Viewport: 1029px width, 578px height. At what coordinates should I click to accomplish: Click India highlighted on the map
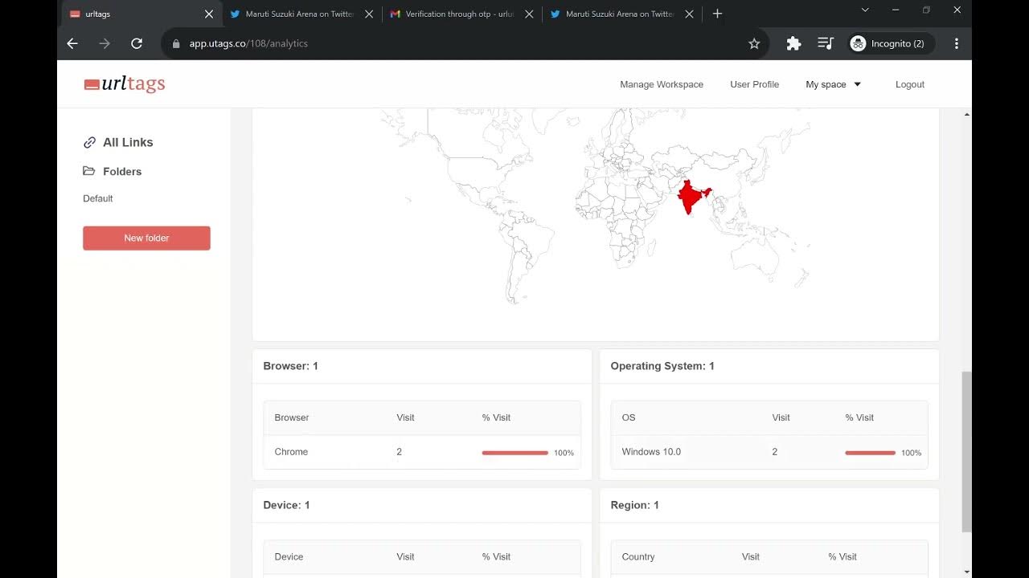click(x=691, y=197)
